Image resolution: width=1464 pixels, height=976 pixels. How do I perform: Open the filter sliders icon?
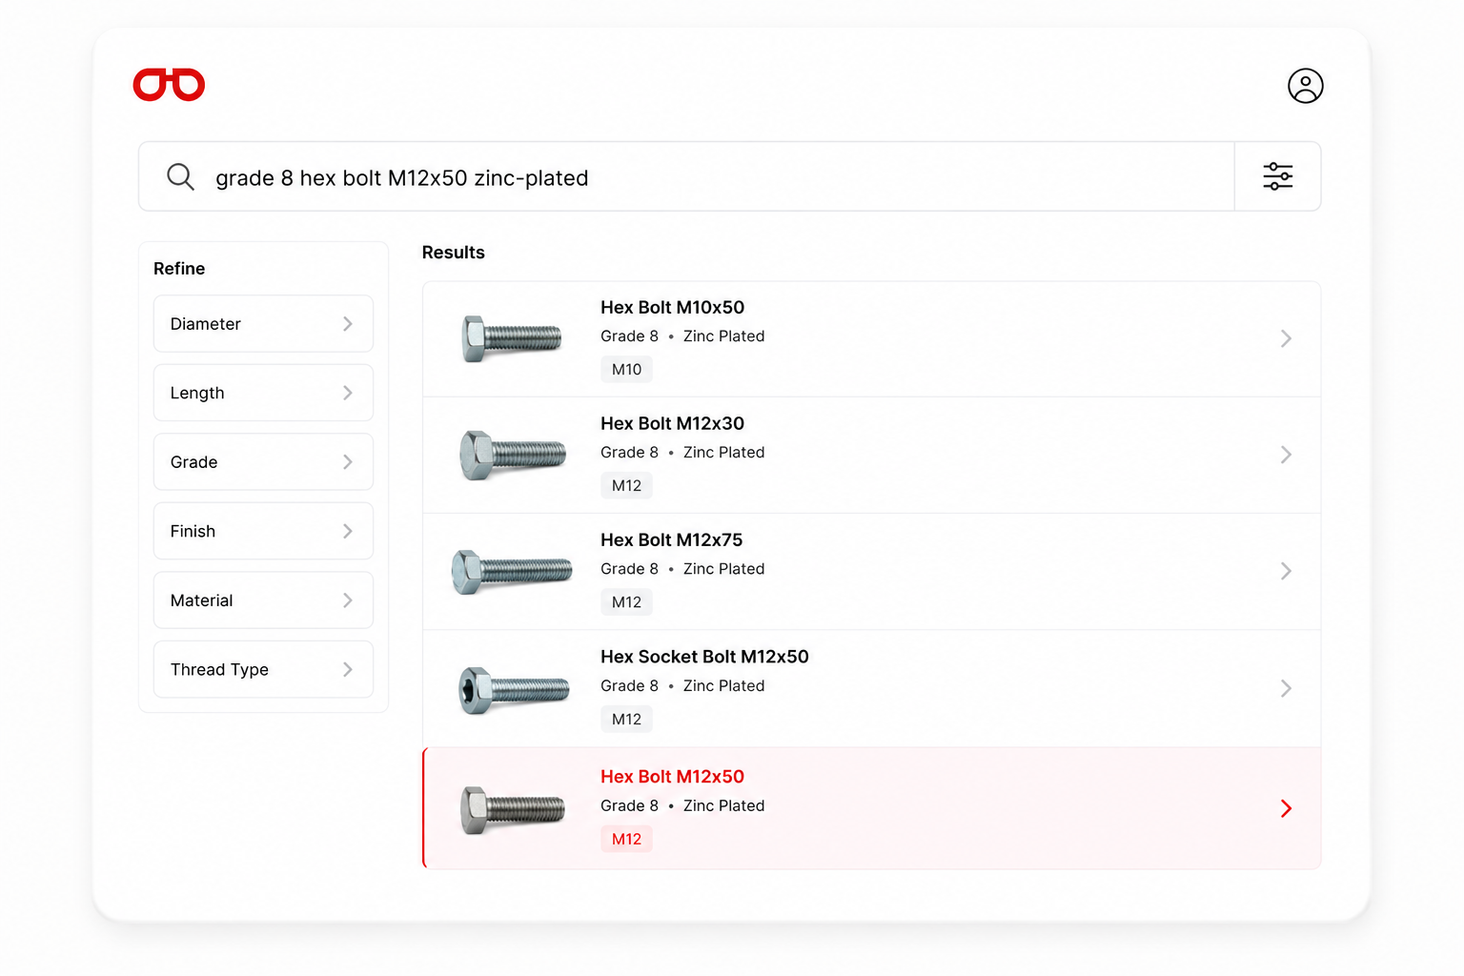1277,176
